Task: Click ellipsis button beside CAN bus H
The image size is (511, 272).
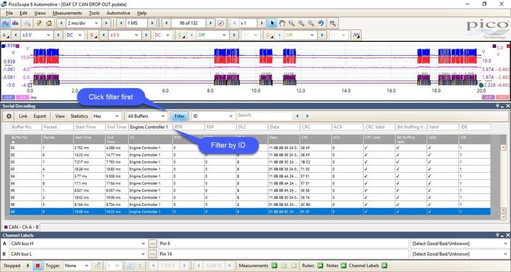Action: coord(152,244)
